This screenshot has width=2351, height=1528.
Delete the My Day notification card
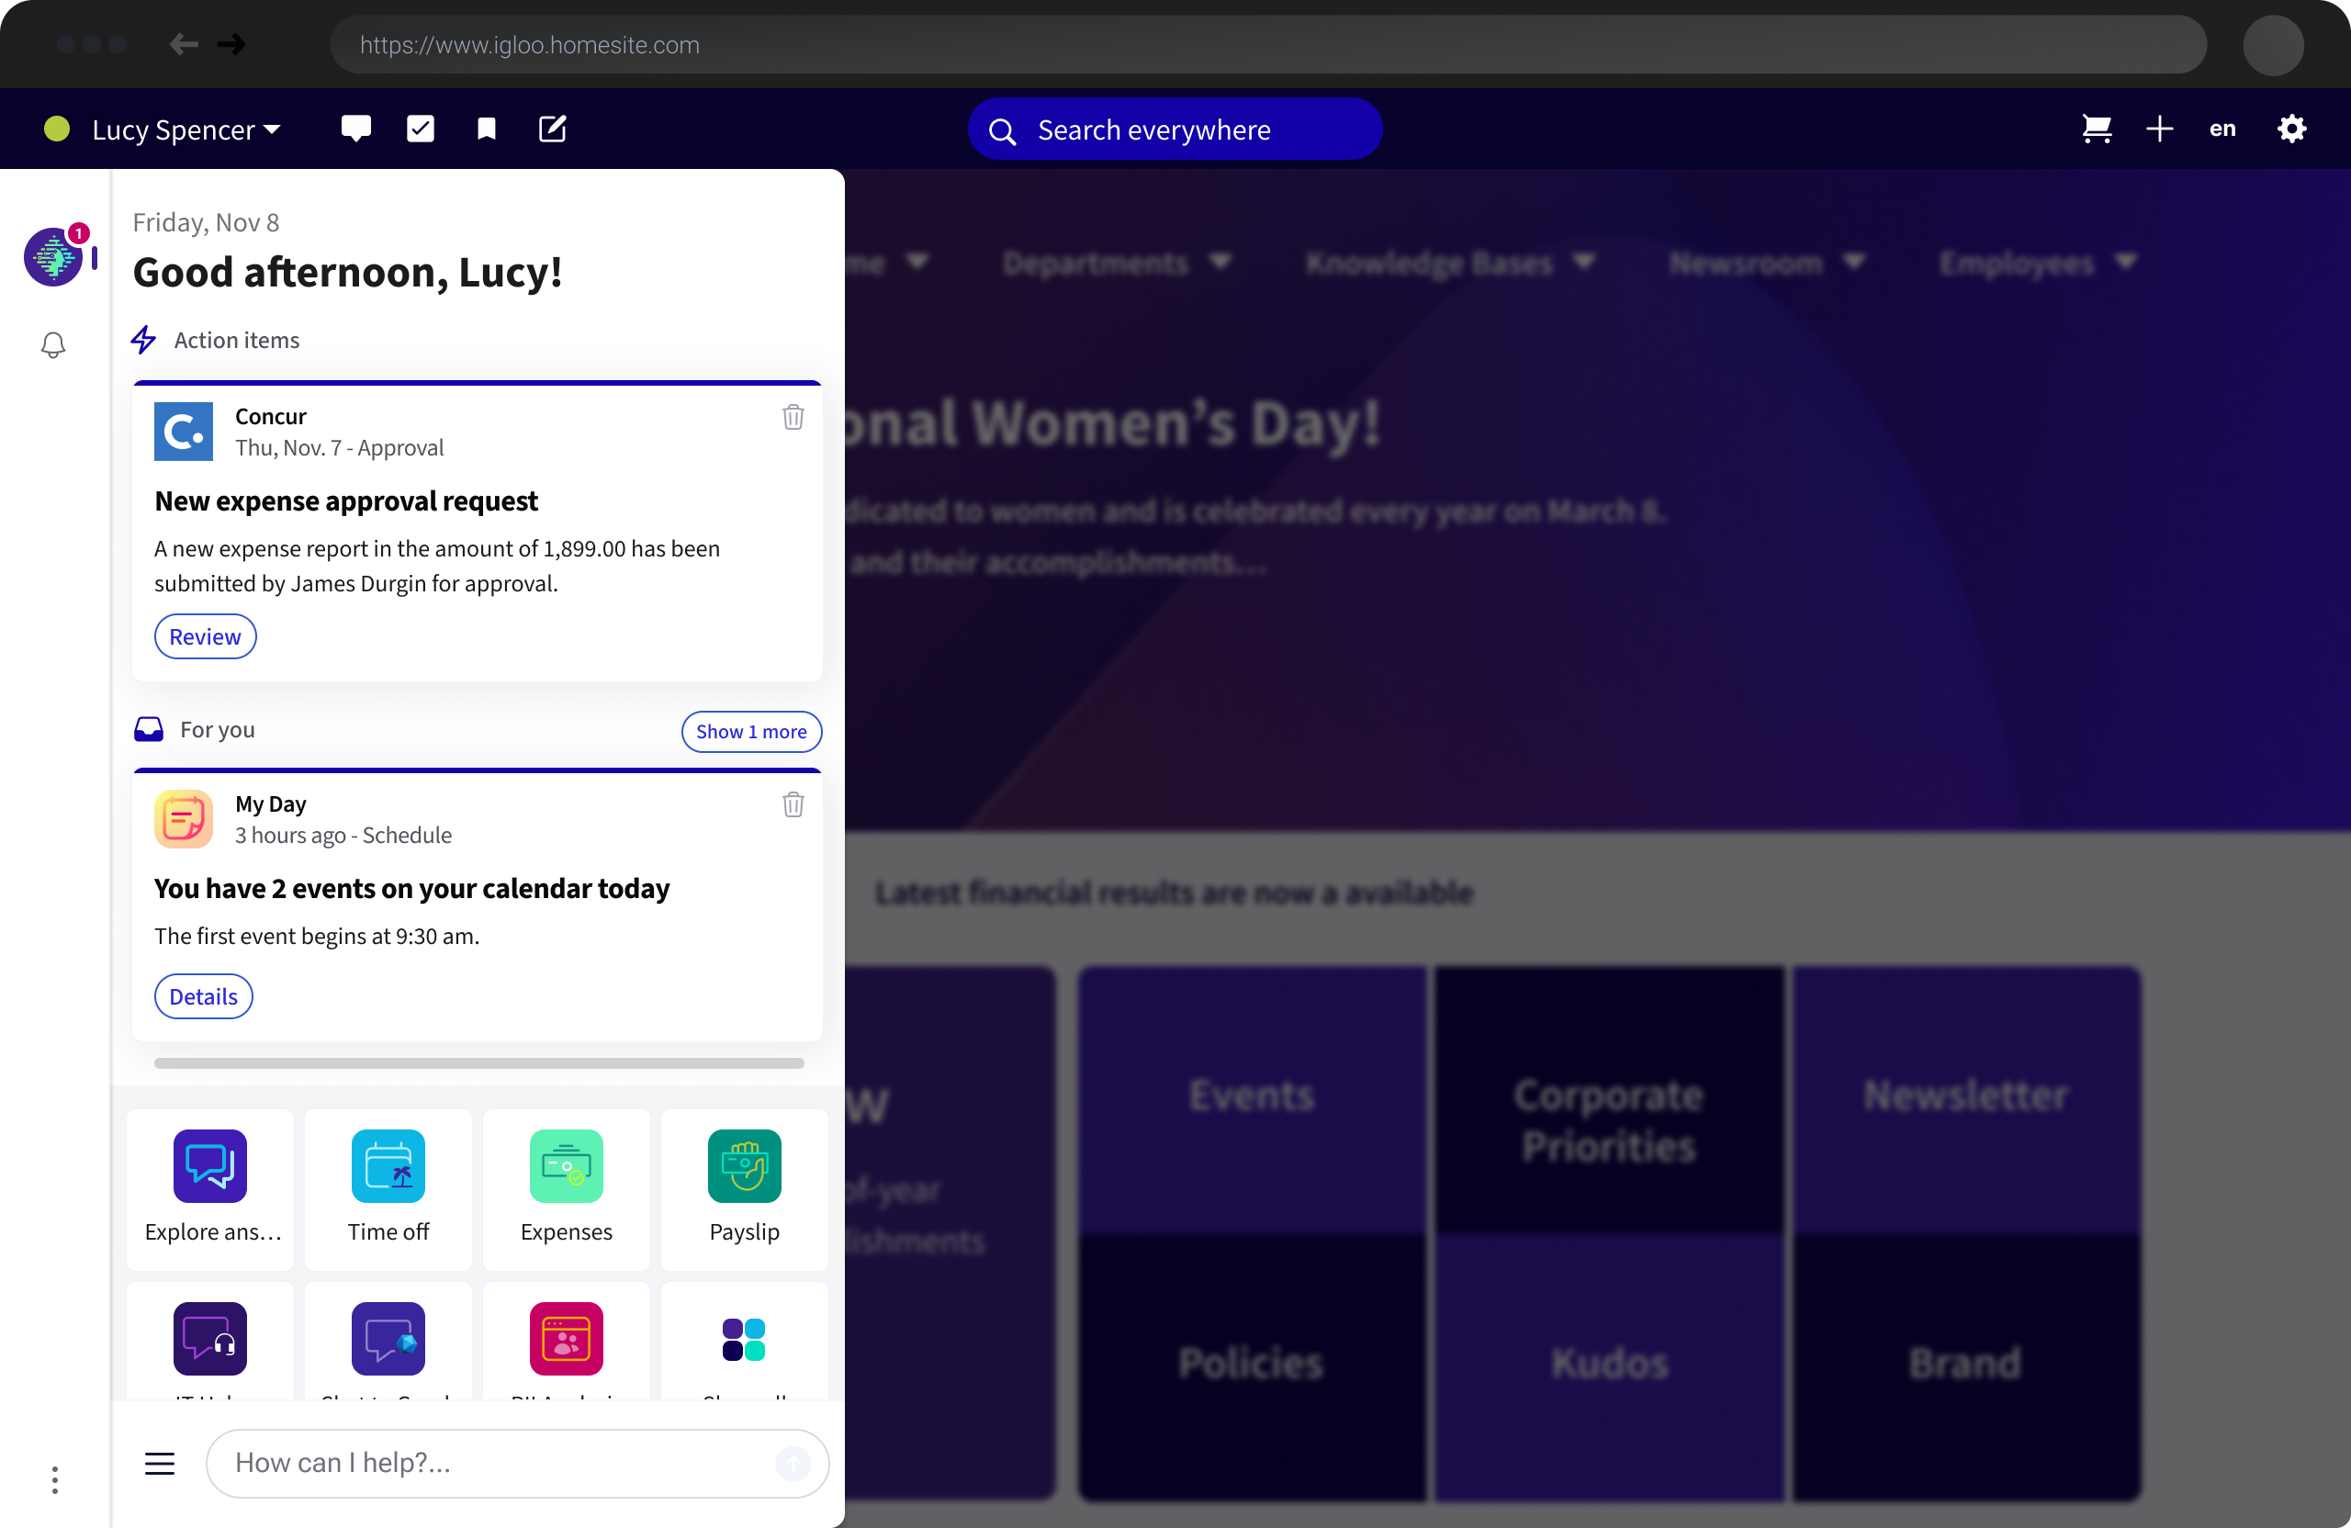793,805
